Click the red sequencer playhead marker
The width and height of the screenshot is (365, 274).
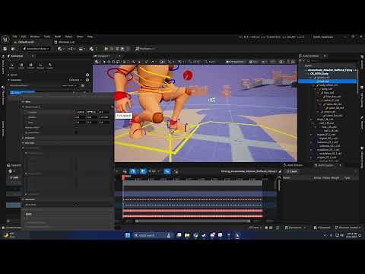pos(123,177)
